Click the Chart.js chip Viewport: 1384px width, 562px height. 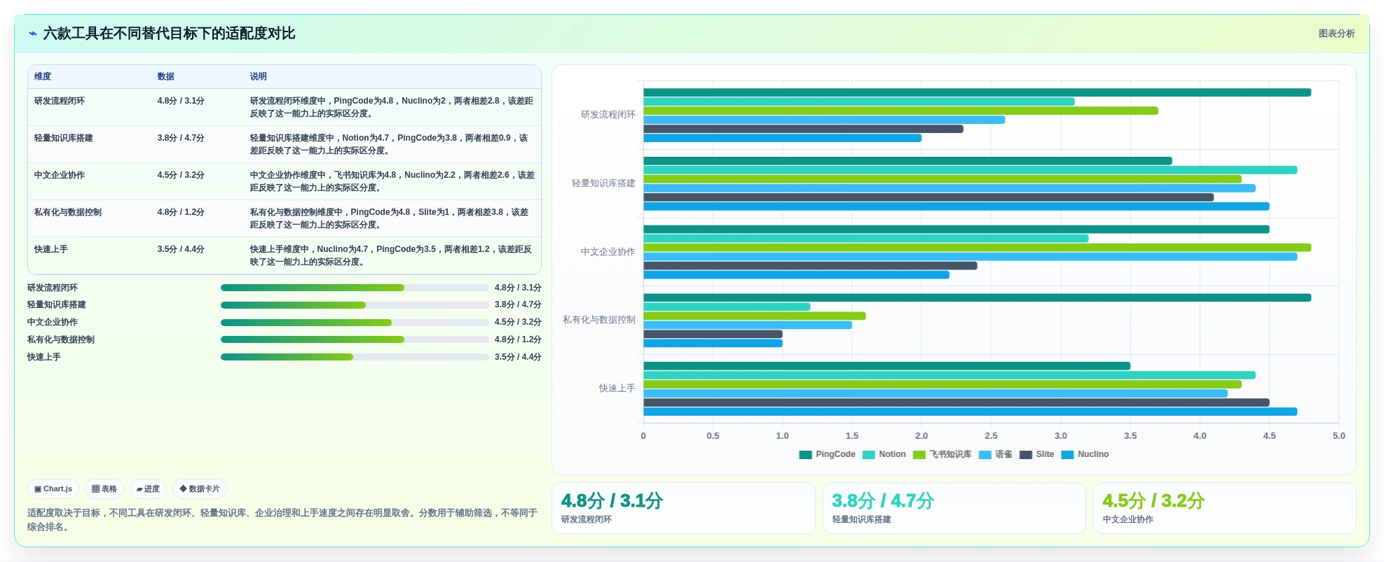point(53,489)
